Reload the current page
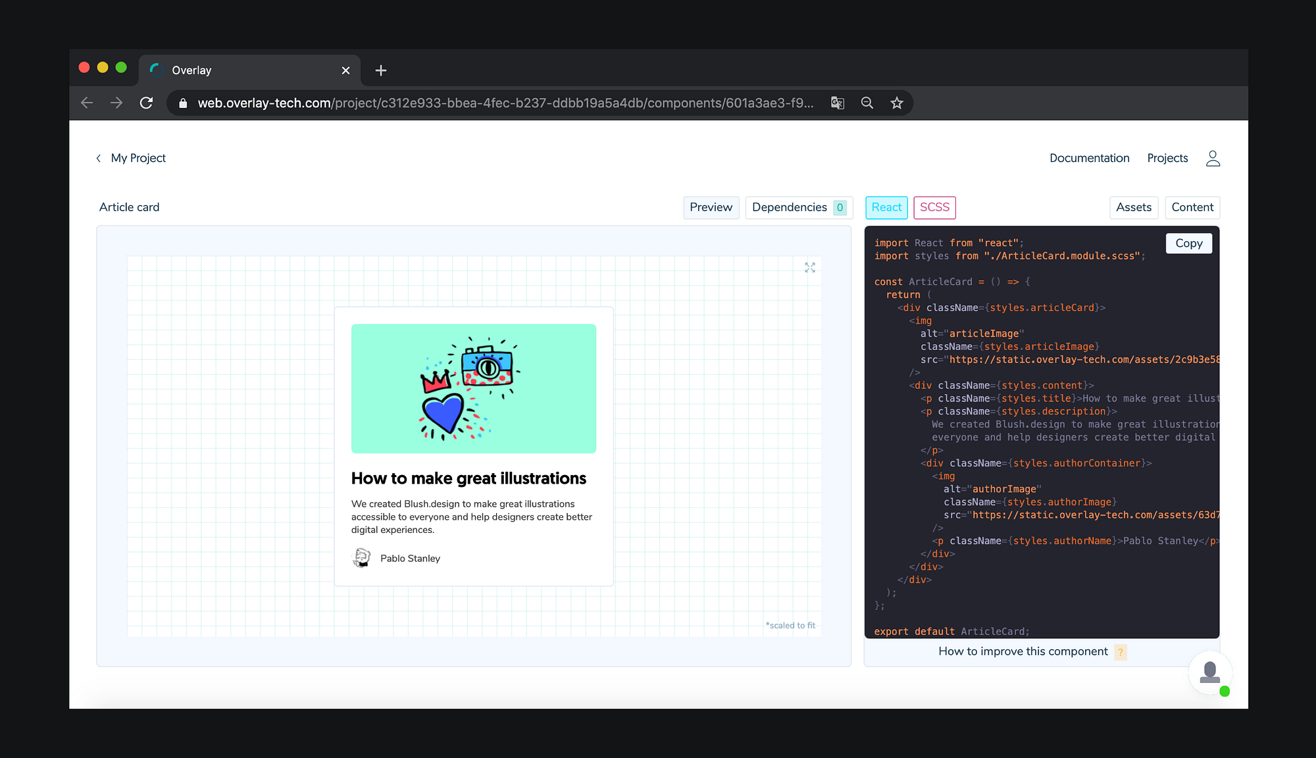The height and width of the screenshot is (758, 1316). (147, 103)
